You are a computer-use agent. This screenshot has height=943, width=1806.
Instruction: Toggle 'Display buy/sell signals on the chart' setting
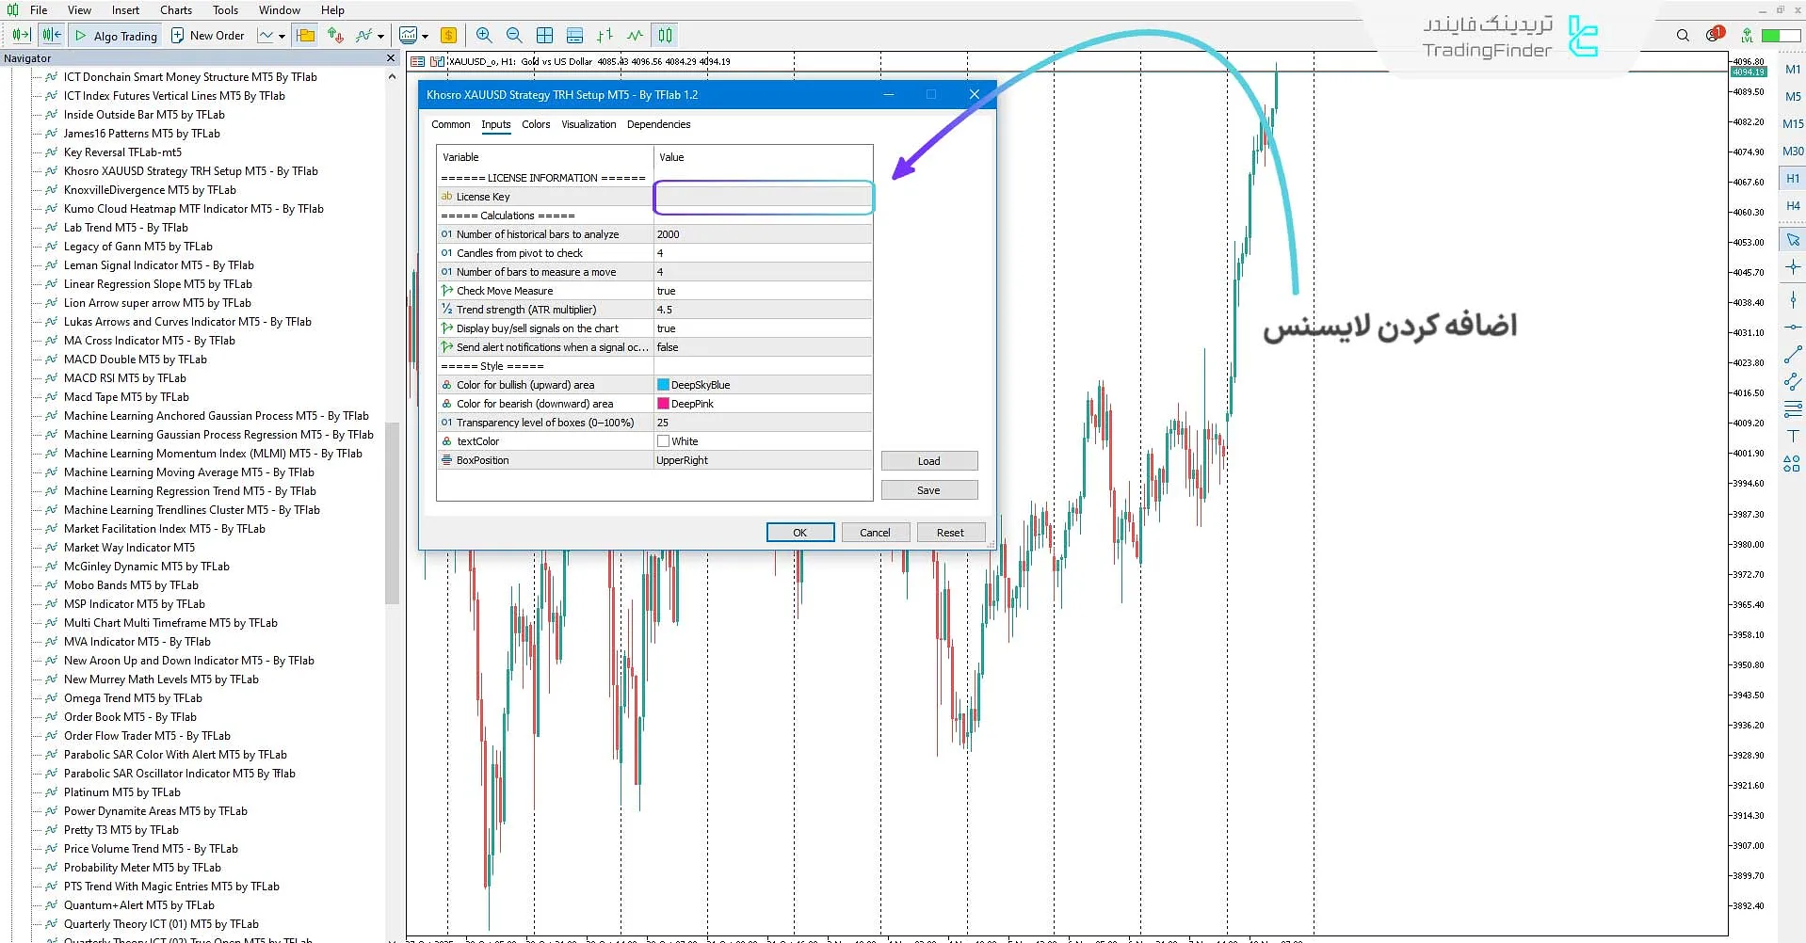point(763,328)
